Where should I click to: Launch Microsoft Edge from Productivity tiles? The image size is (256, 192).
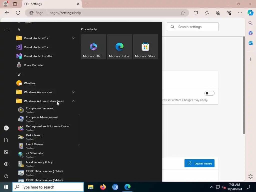(x=119, y=47)
